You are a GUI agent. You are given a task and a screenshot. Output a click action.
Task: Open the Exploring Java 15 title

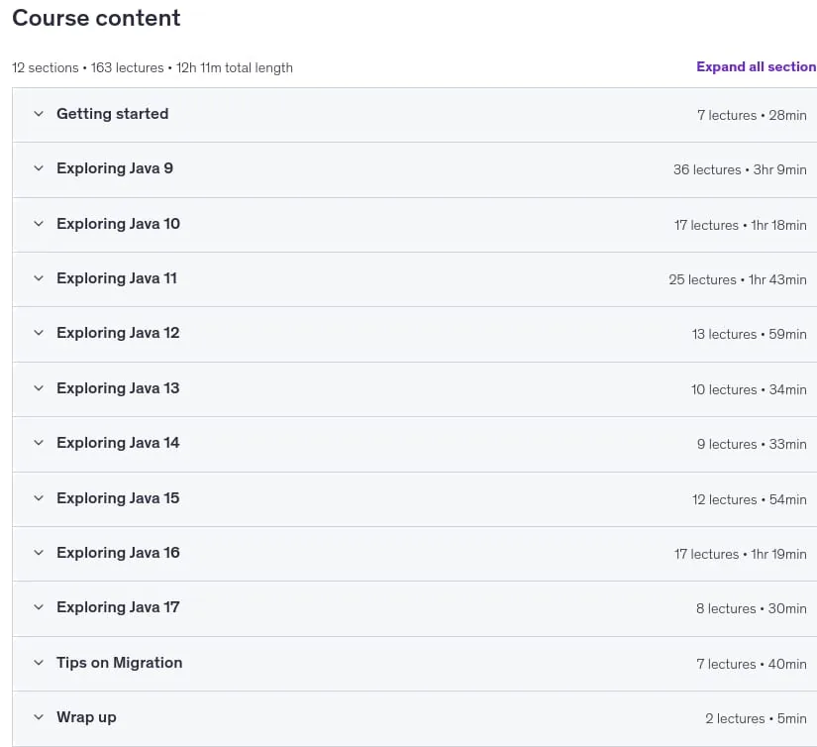coord(118,497)
